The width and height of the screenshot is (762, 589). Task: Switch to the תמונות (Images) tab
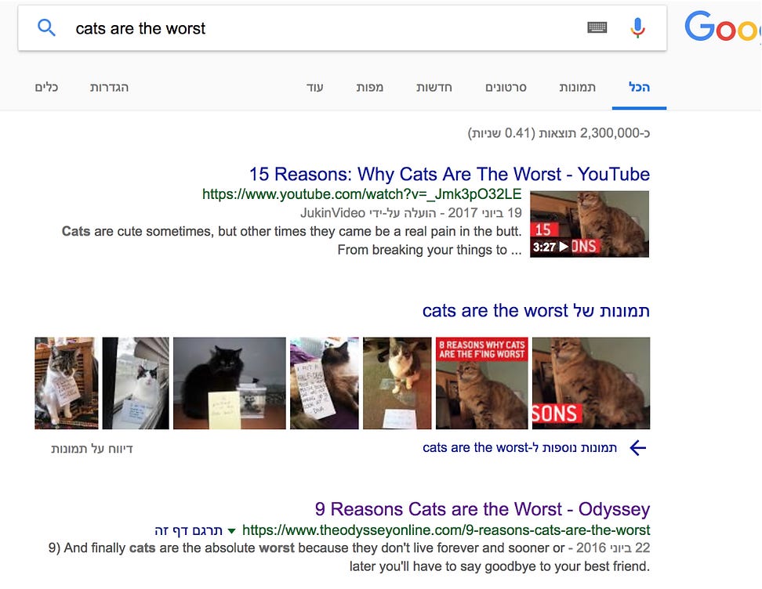click(577, 88)
